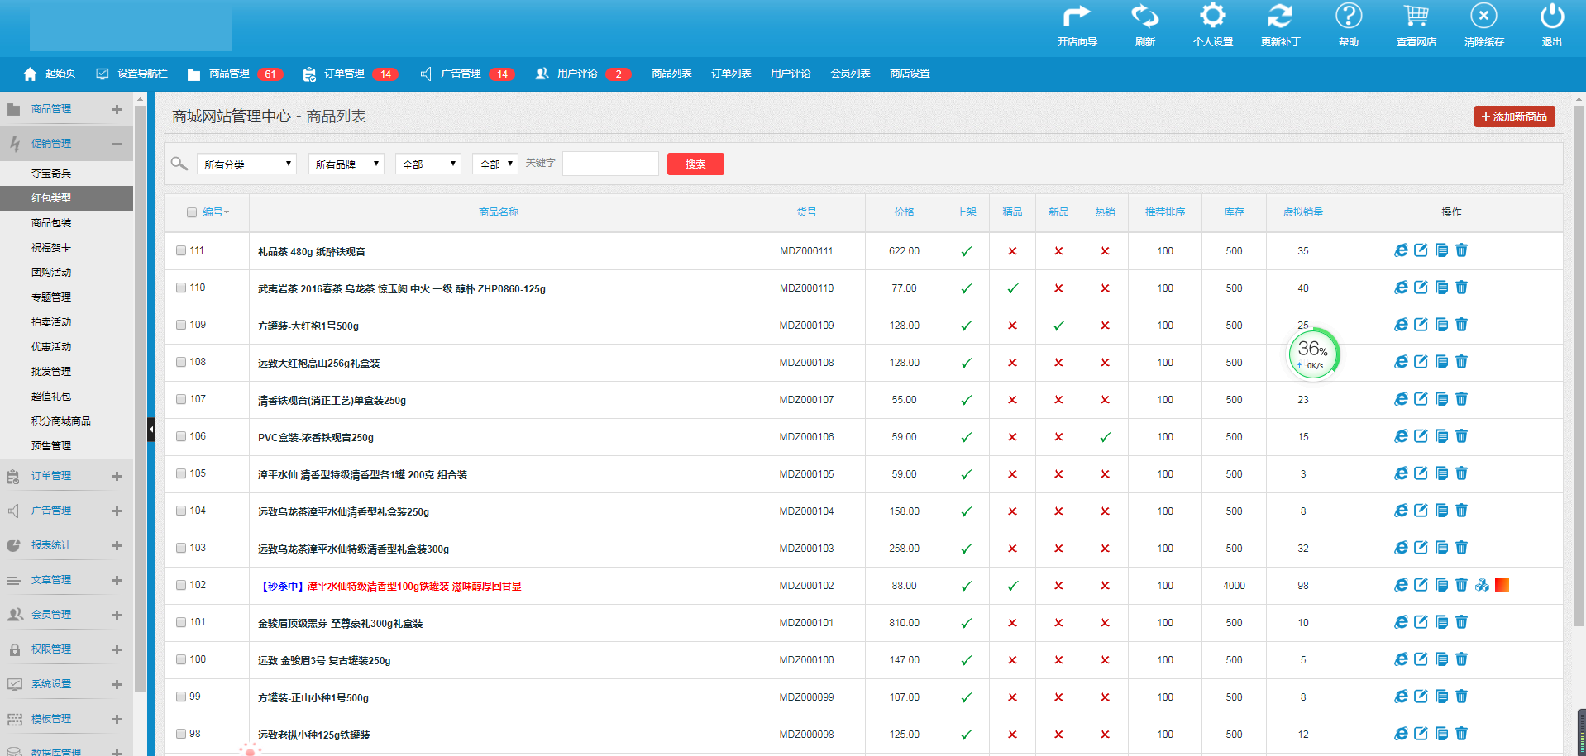Click the red 搜索 search button

coord(695,164)
